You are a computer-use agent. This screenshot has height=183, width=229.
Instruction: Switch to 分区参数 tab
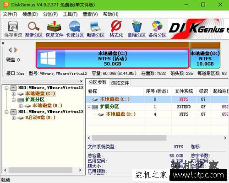point(98,82)
